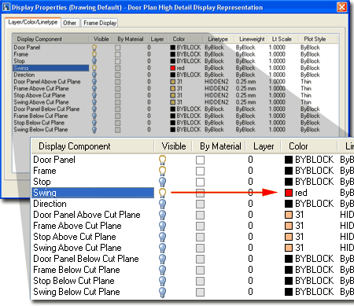Viewport: 354px width, 306px height.
Task: Check By Material for Frame, magnified list
Action: [200, 171]
